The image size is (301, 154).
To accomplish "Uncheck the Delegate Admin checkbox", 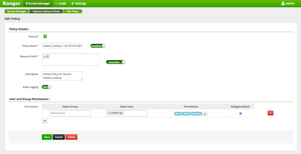I will (240, 113).
